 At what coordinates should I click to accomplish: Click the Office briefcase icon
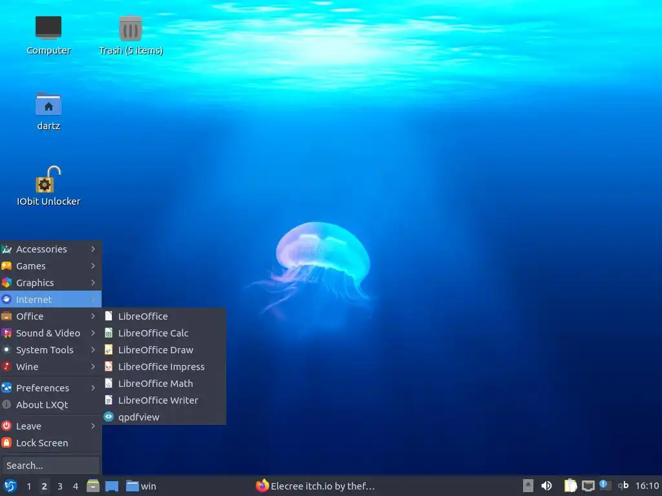[x=6, y=316]
